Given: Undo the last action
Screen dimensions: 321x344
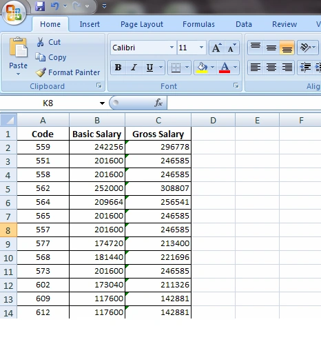Looking at the screenshot, I should click(54, 6).
